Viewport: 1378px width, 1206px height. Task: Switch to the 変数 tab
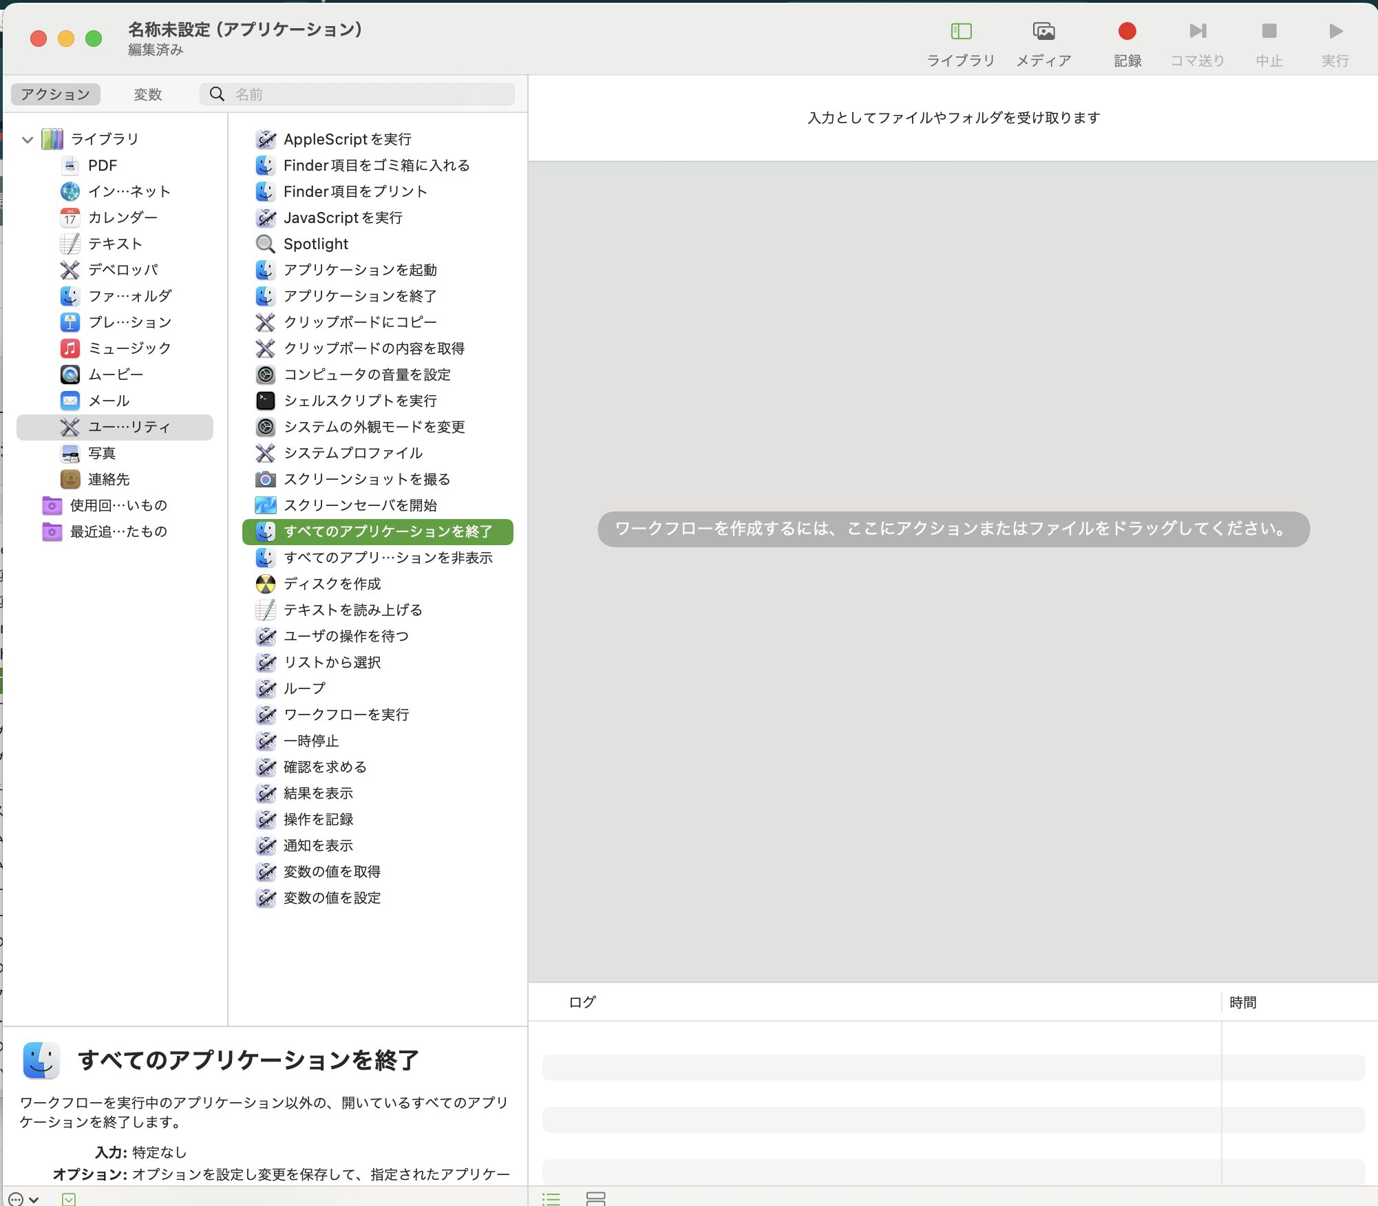pyautogui.click(x=147, y=94)
